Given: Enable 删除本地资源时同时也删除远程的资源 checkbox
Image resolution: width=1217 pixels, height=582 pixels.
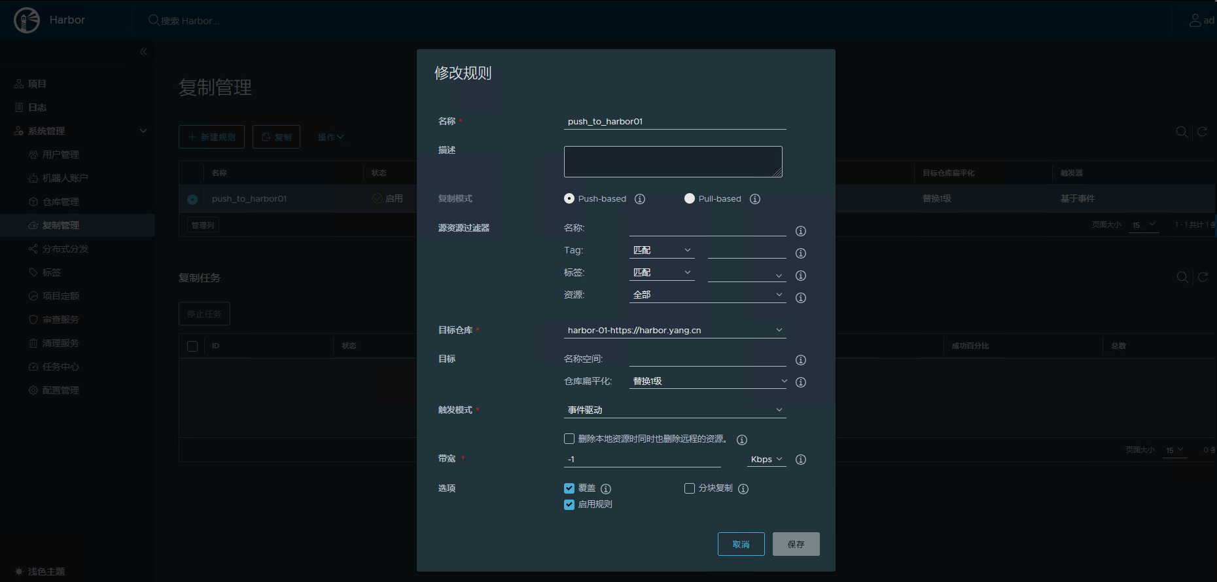Looking at the screenshot, I should tap(569, 439).
